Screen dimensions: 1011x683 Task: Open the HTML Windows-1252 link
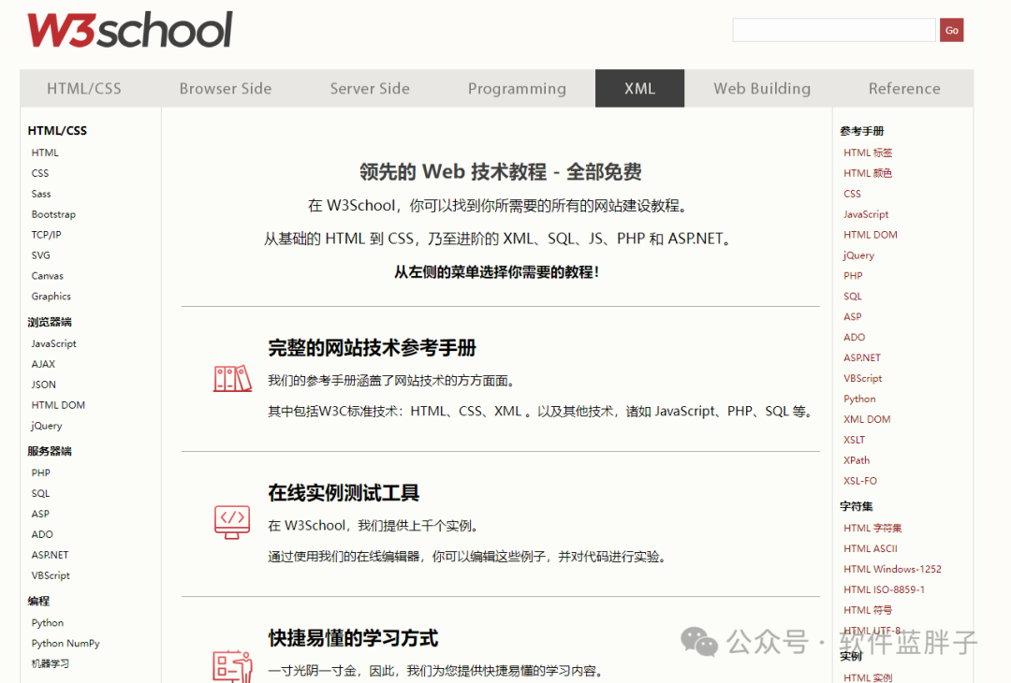pos(892,570)
